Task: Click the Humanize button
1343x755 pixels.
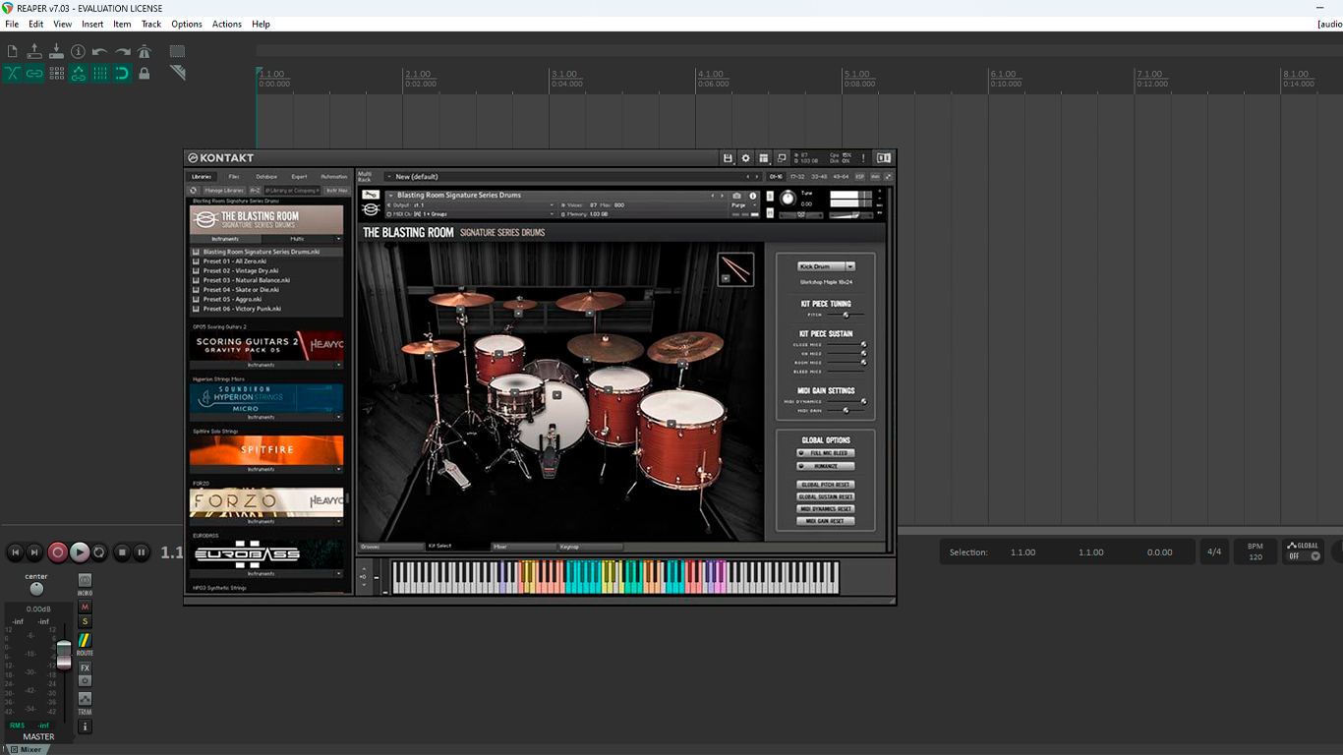Action: [826, 466]
